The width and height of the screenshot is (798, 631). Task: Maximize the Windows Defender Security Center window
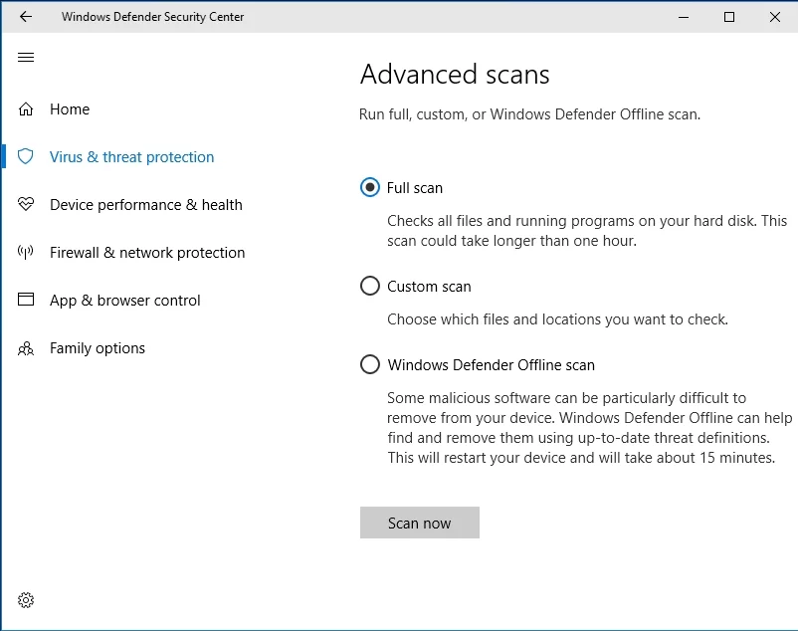click(x=729, y=17)
